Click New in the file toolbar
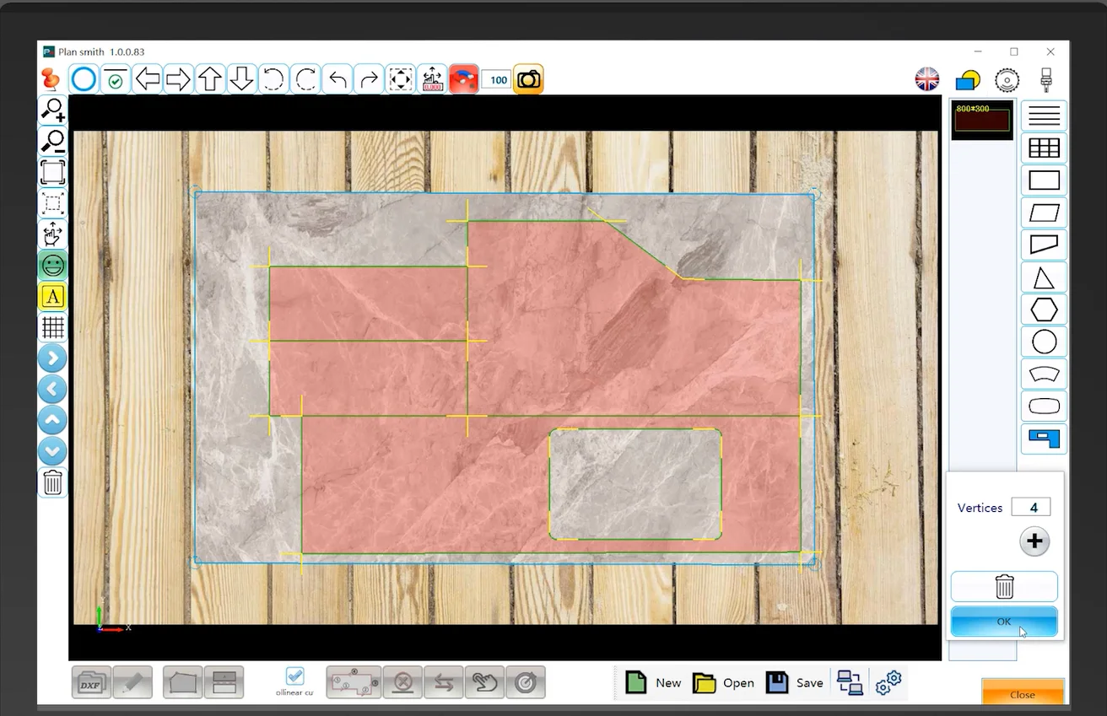 tap(653, 682)
